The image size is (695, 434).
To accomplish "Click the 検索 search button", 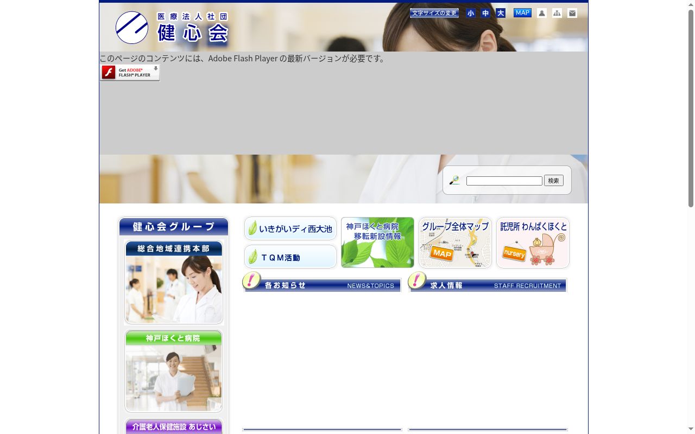I will [x=554, y=181].
